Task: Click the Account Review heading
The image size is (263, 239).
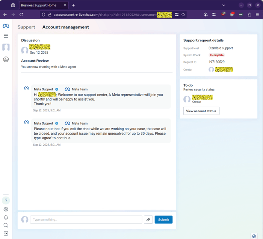Action: (35, 61)
